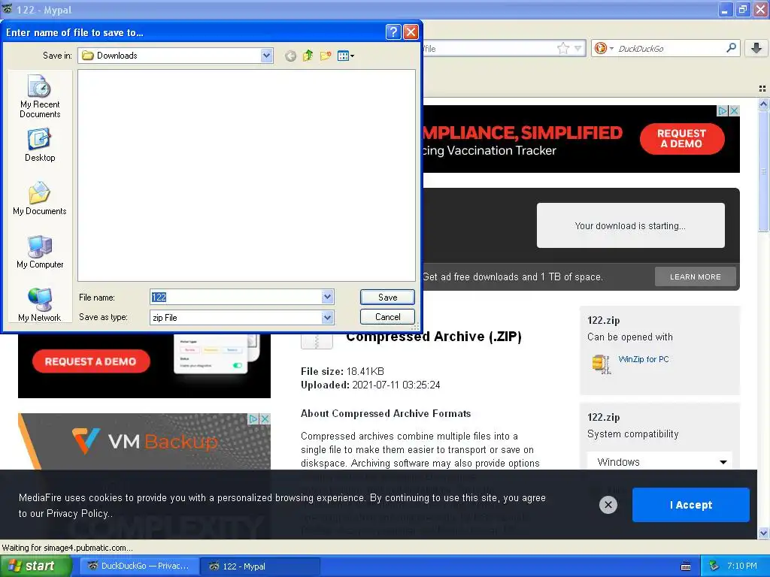Click the '122.zip' heading above WinZip
Viewport: 770px width, 577px height.
[x=604, y=320]
